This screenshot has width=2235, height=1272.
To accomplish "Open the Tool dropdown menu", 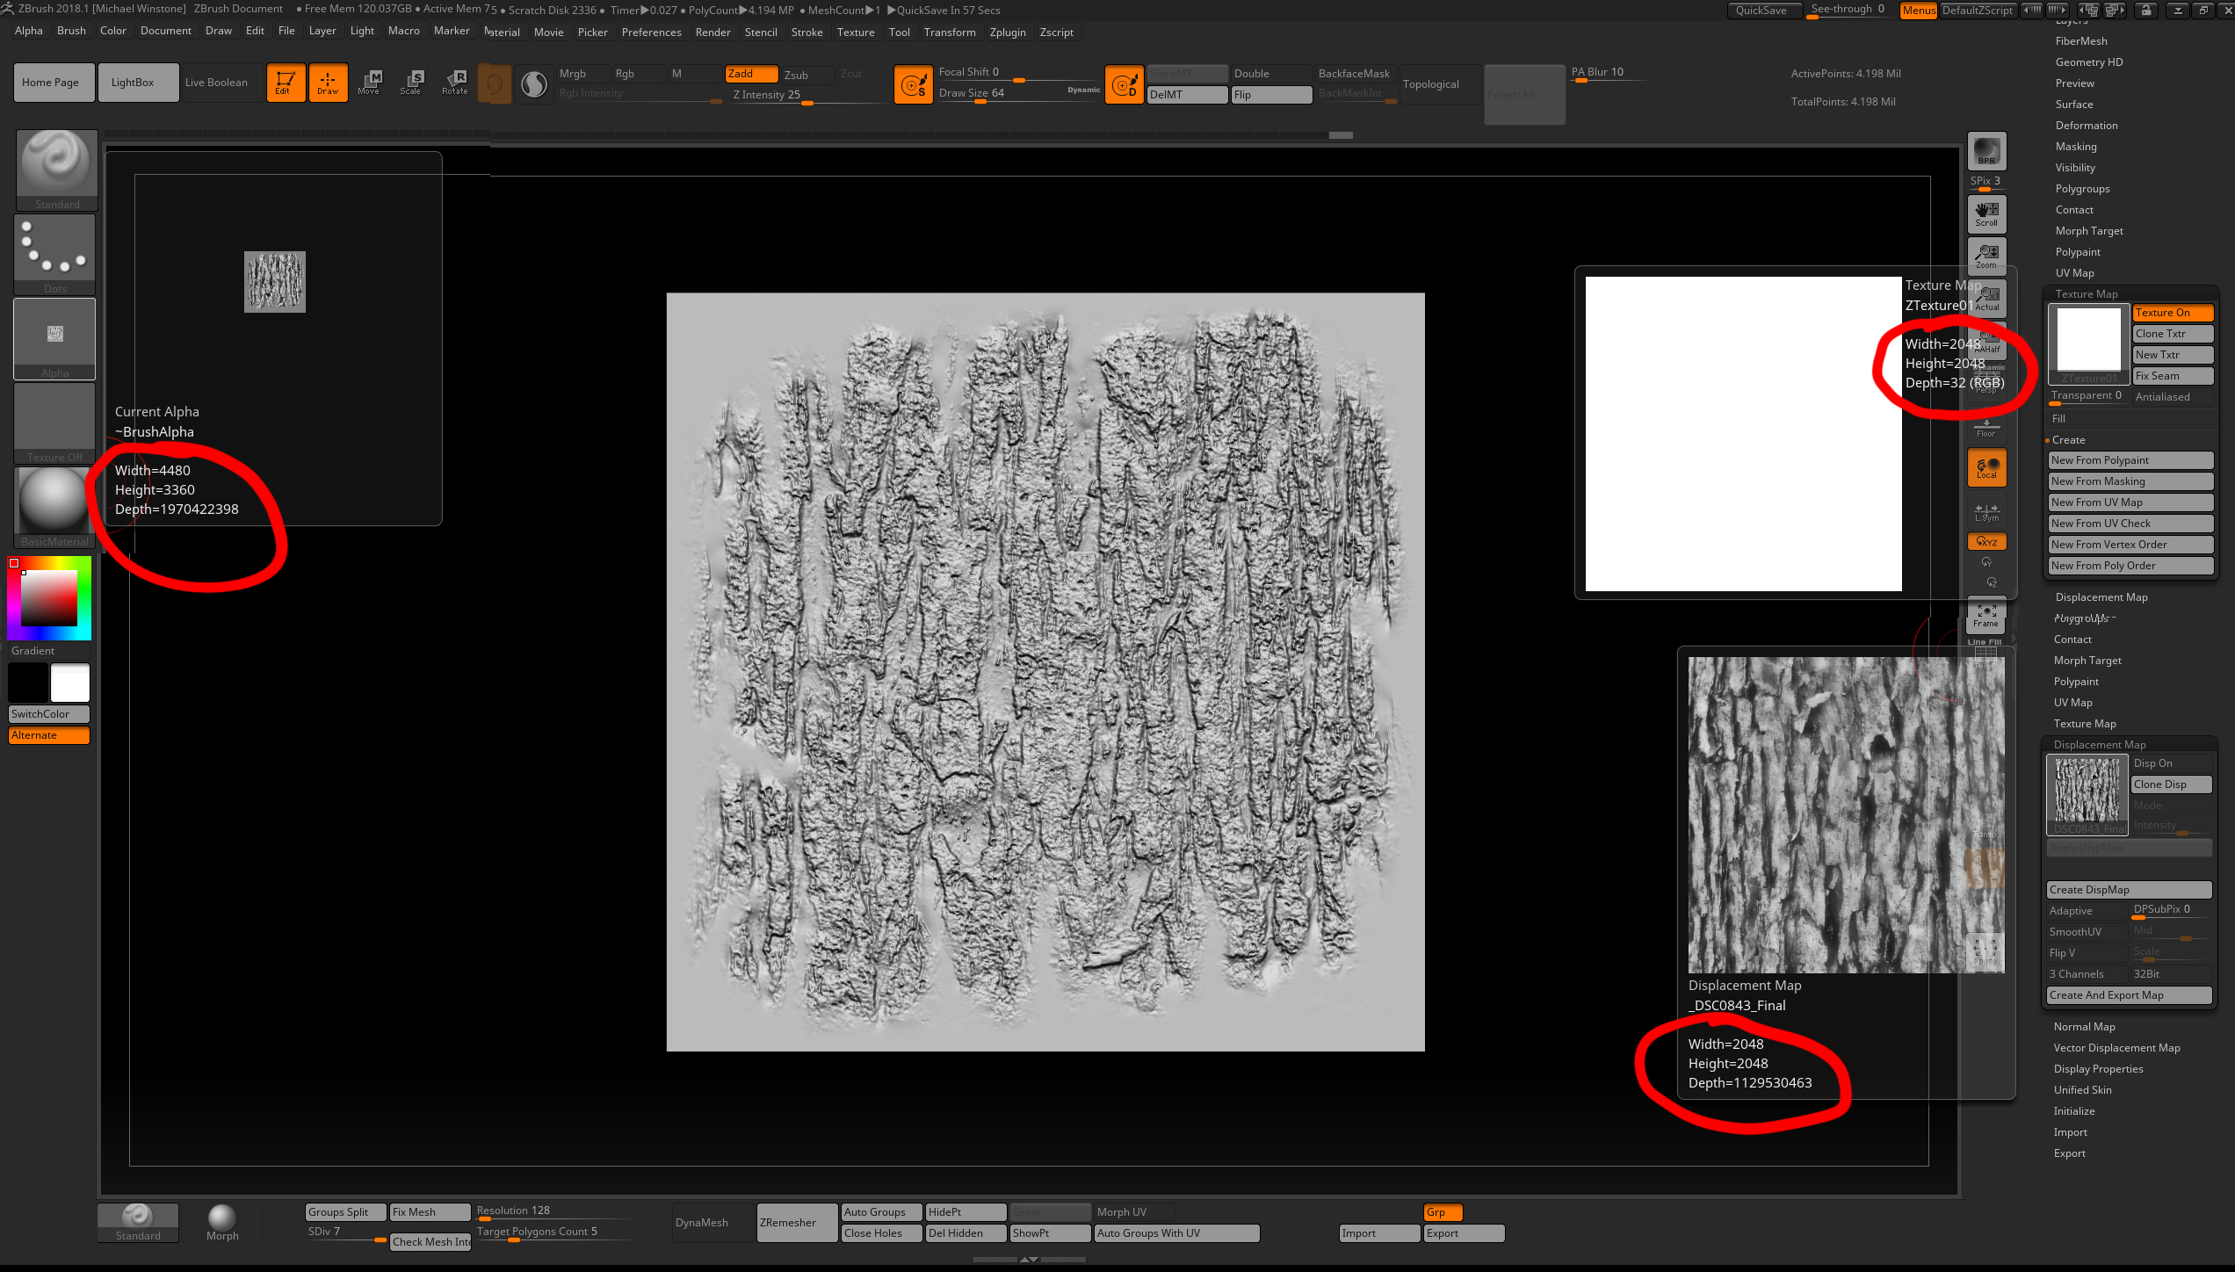I will click(900, 33).
